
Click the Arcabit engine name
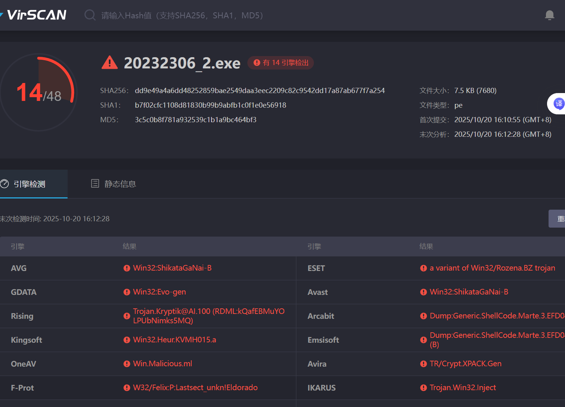(x=321, y=316)
